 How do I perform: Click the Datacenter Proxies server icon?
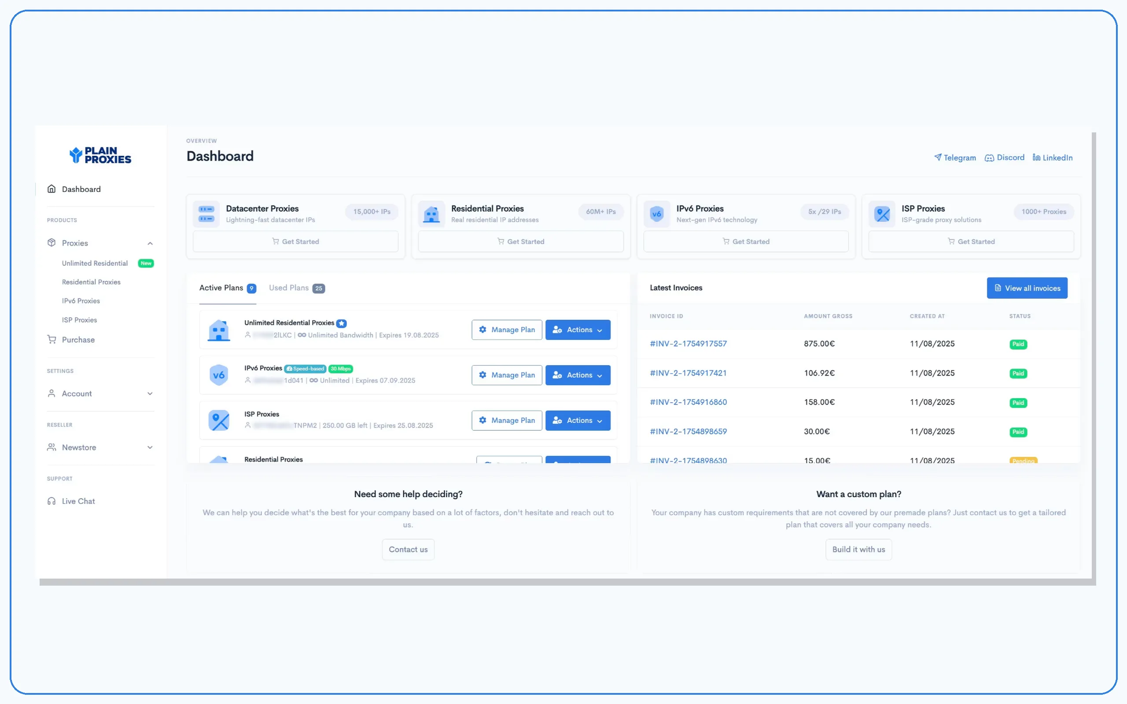click(x=206, y=214)
